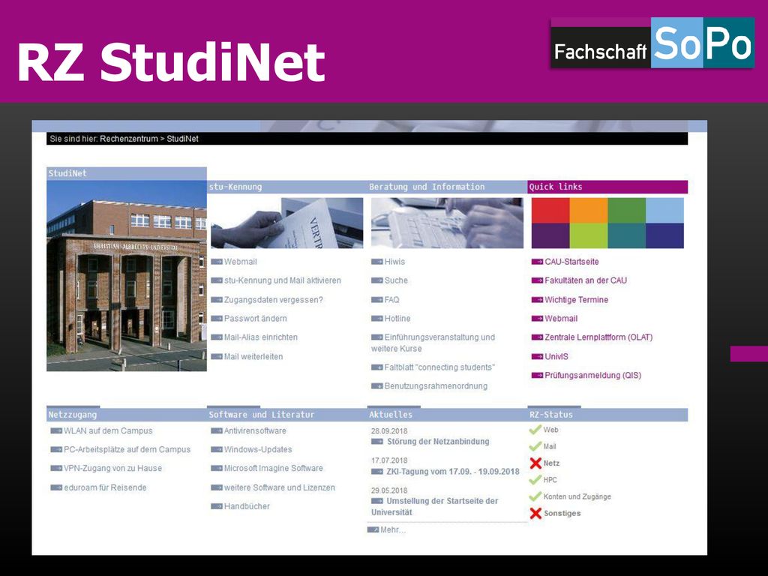Click Rechenzentrum in the breadcrumb
The image size is (768, 576).
point(129,139)
